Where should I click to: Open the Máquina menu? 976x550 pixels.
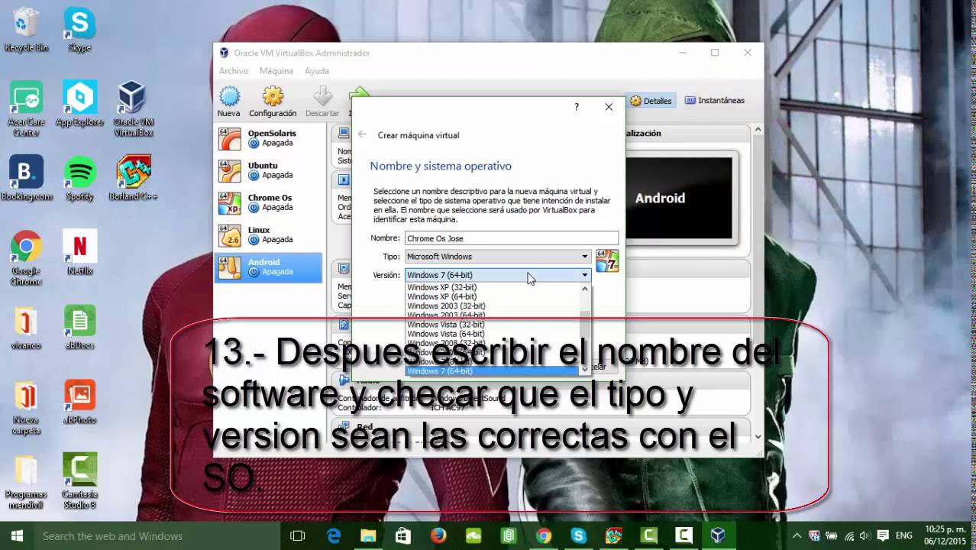(276, 71)
